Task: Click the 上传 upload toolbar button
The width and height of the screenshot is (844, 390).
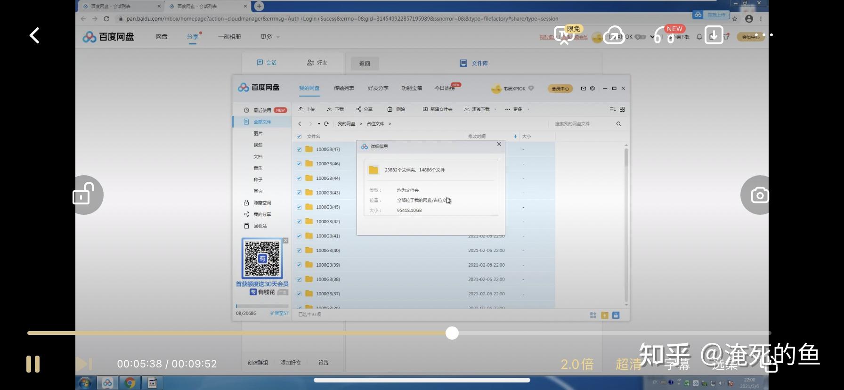Action: coord(307,109)
